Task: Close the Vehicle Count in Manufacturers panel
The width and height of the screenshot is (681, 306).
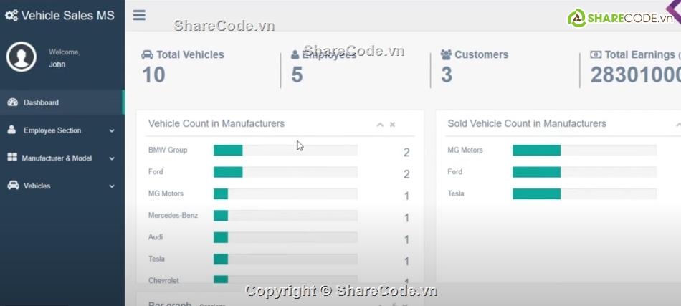Action: [392, 125]
